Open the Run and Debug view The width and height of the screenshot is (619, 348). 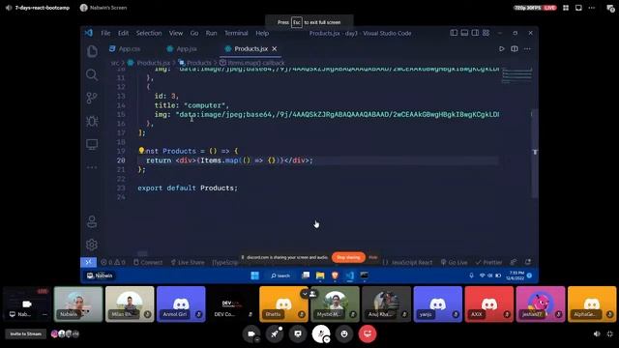(92, 121)
